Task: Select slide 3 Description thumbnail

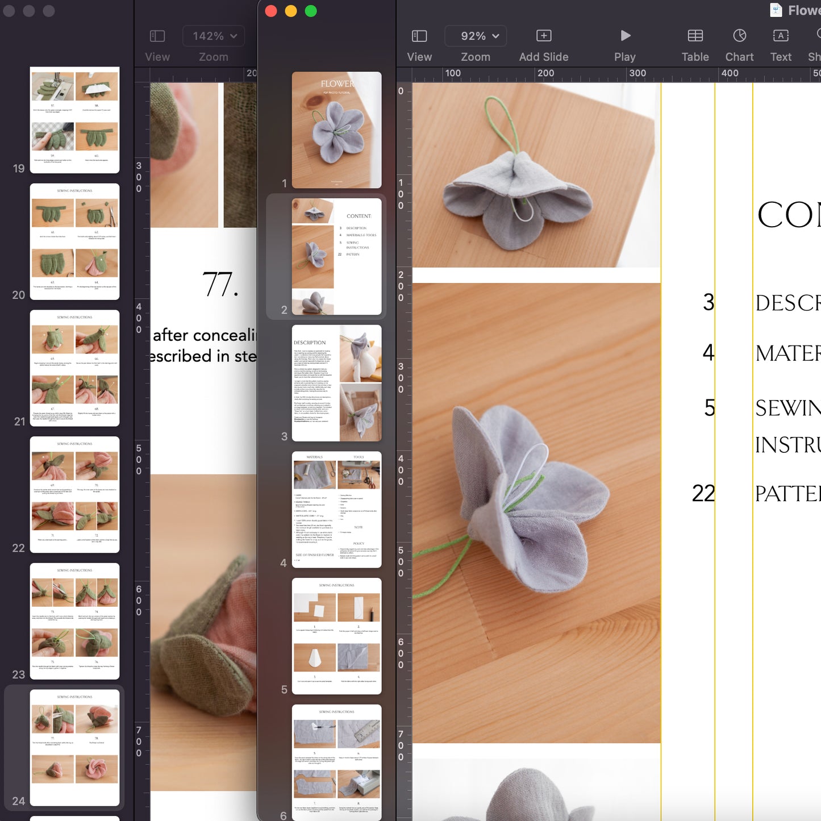Action: pyautogui.click(x=336, y=383)
